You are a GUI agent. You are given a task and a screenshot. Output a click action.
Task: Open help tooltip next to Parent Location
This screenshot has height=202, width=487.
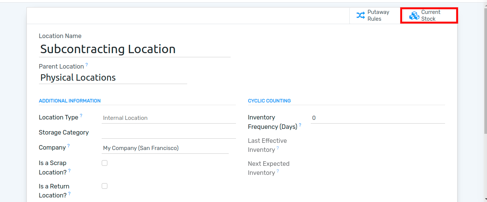[87, 65]
